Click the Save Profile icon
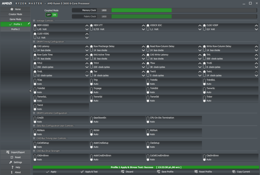260x175 pixels. coord(158,172)
